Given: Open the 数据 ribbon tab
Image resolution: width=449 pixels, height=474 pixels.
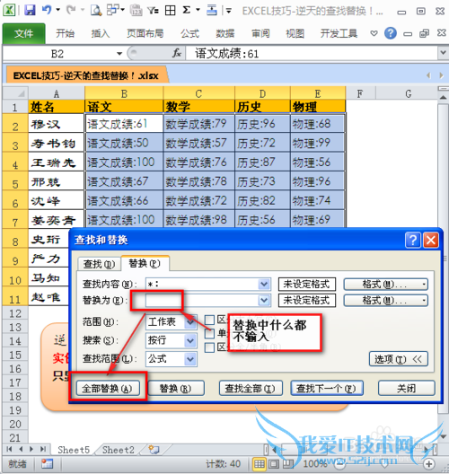Looking at the screenshot, I should coord(225,33).
